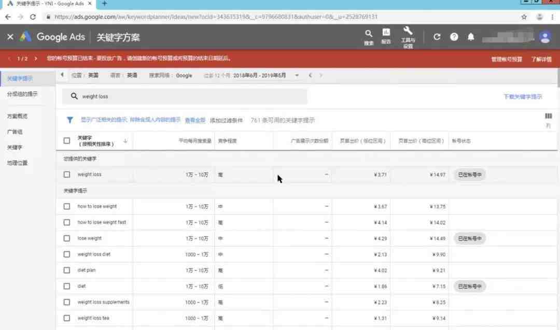The width and height of the screenshot is (560, 330).
Task: Reload the page with browser refresh button
Action: tap(33, 17)
